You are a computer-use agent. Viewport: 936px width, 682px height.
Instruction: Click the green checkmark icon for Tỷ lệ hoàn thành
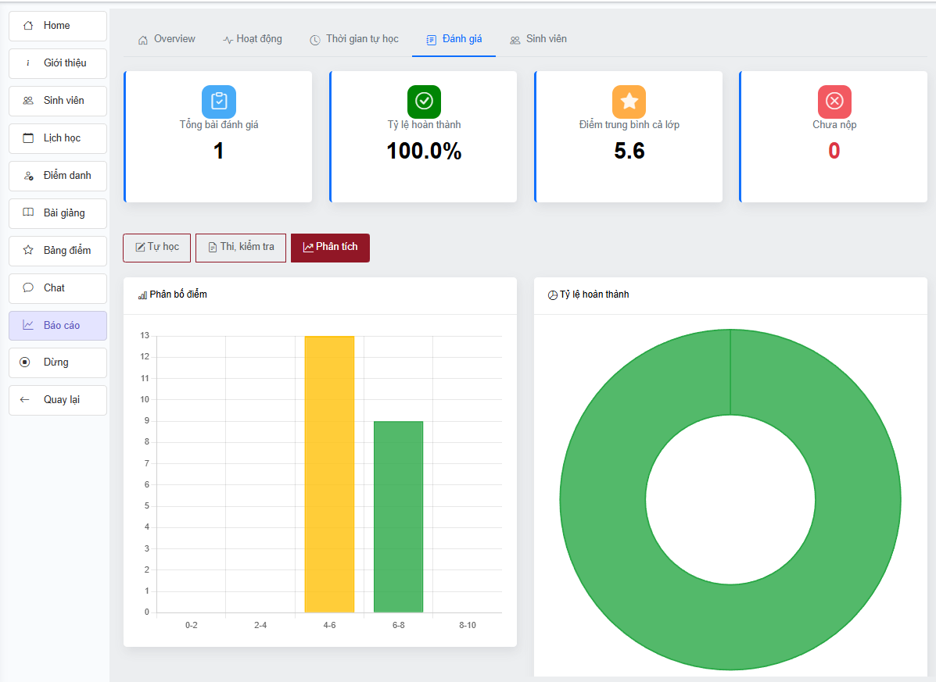coord(424,102)
